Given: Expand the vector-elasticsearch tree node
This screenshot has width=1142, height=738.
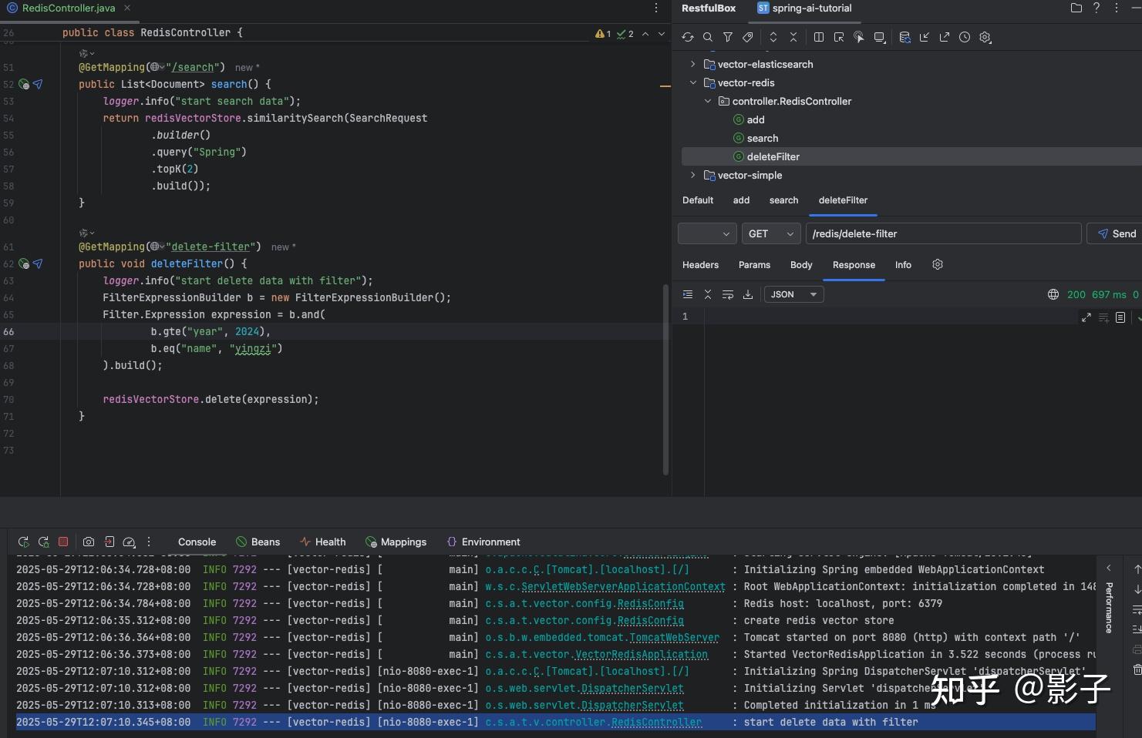Looking at the screenshot, I should coord(692,64).
